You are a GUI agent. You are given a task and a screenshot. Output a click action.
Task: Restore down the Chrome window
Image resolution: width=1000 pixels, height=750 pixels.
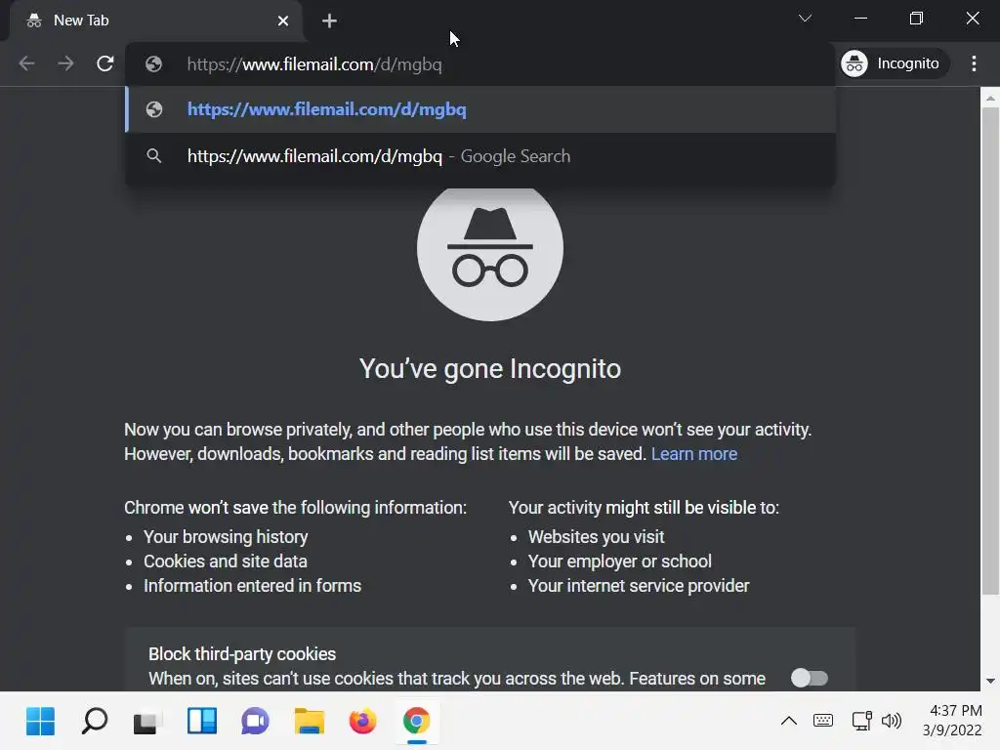click(x=916, y=19)
